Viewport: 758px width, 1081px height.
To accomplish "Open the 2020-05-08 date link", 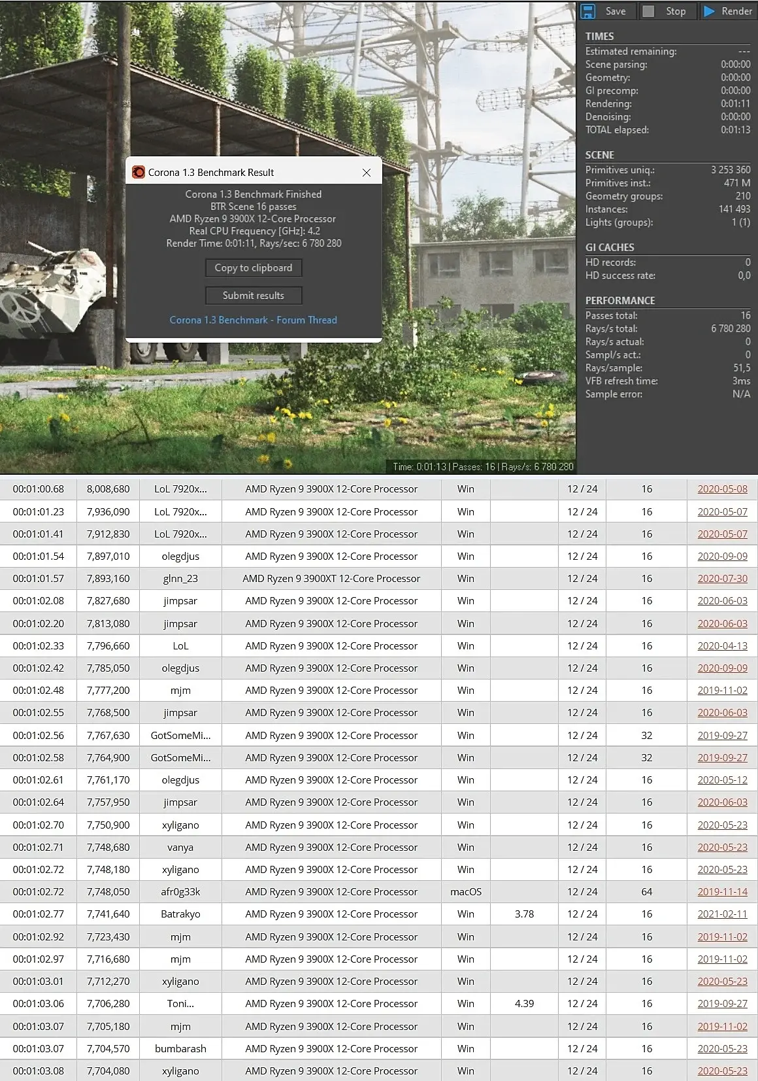I will [x=722, y=489].
